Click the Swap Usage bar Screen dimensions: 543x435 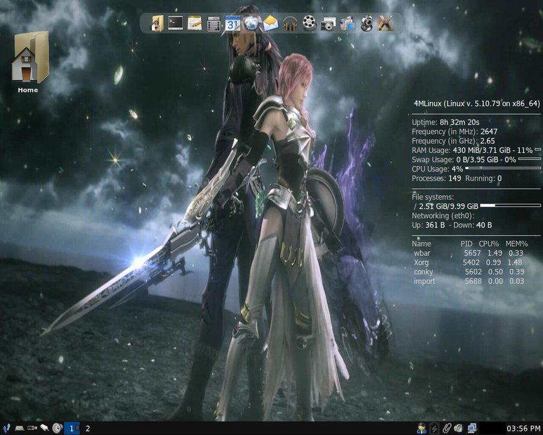[x=529, y=159]
